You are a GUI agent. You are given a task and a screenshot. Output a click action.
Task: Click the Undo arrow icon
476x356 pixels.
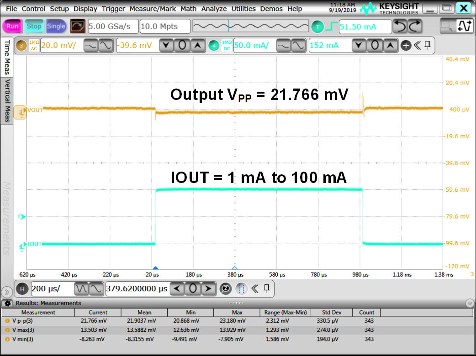point(400,27)
